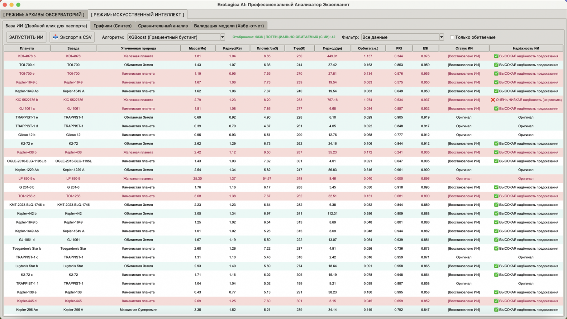567x319 pixels.
Task: Click red X icon for KIC 5522786 b
Action: (493, 100)
